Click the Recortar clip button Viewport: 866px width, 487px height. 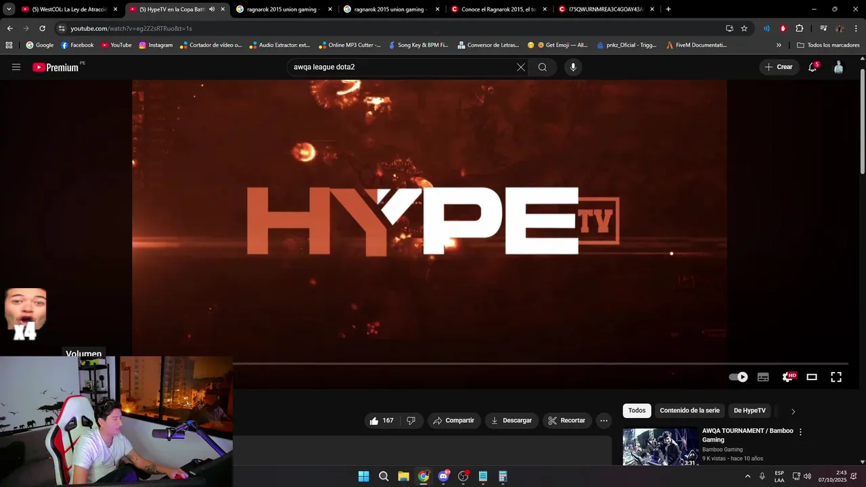[x=567, y=421]
